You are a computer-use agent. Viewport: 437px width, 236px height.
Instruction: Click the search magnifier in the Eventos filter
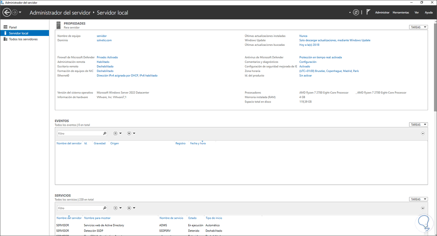[x=105, y=133]
